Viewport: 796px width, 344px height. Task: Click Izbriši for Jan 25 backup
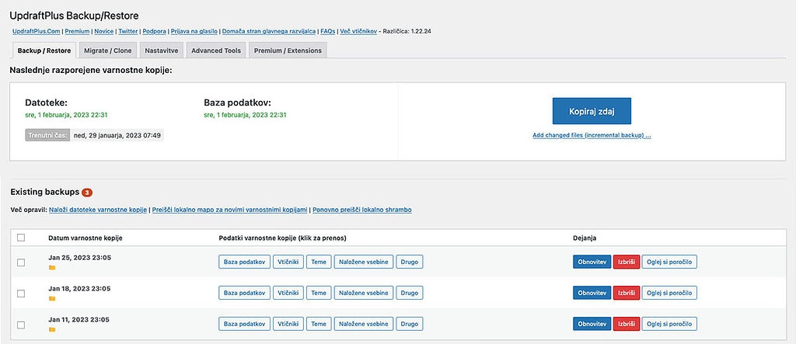pos(627,262)
